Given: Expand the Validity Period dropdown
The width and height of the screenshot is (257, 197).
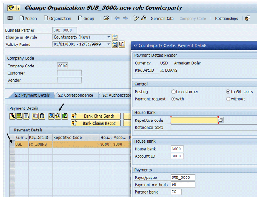Looking at the screenshot, I should tap(109, 44).
